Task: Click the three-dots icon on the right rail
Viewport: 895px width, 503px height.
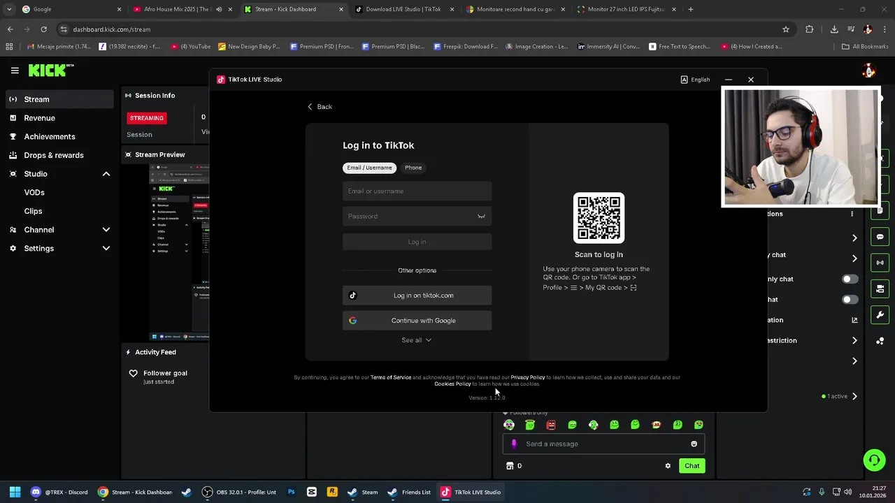Action: point(880,341)
